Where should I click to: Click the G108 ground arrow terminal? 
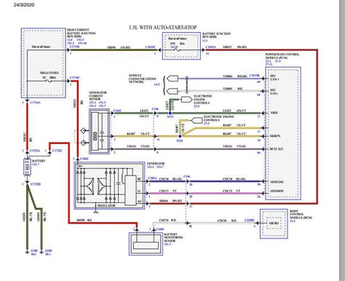(27, 253)
